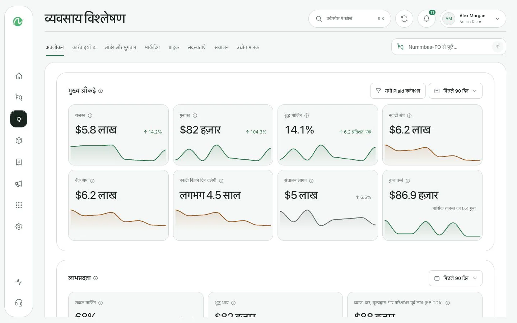The image size is (517, 323).
Task: Open पिछले 90 दिन dropdown in मुख्य आँकड़े
Action: pos(455,91)
